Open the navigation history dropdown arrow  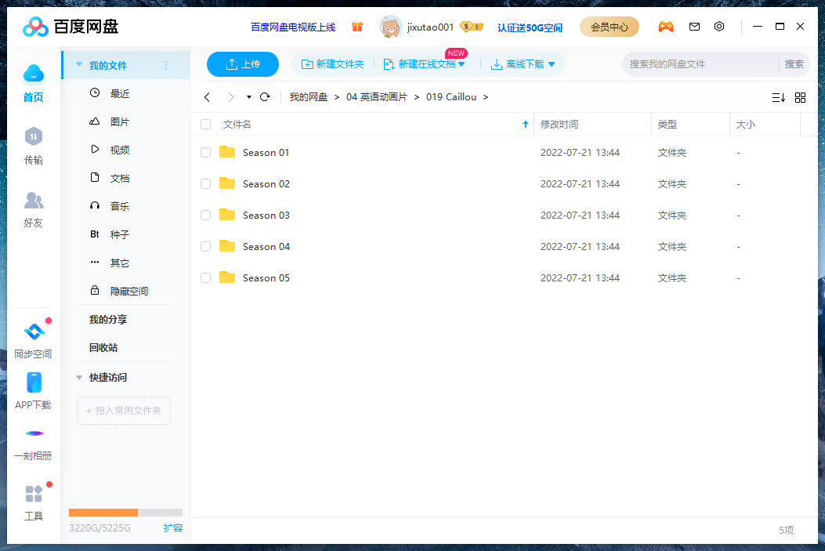[x=249, y=97]
